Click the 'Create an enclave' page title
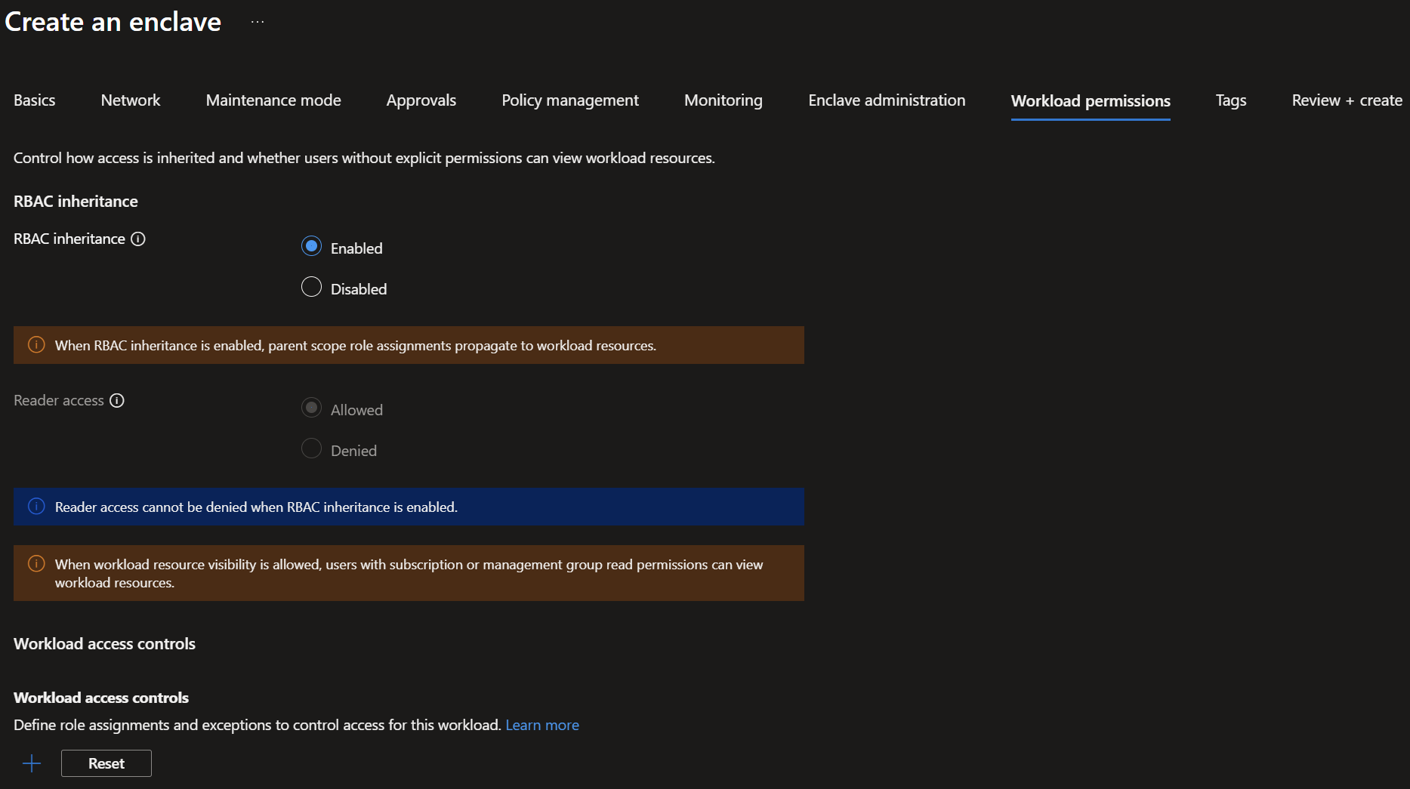The height and width of the screenshot is (789, 1410). (113, 22)
